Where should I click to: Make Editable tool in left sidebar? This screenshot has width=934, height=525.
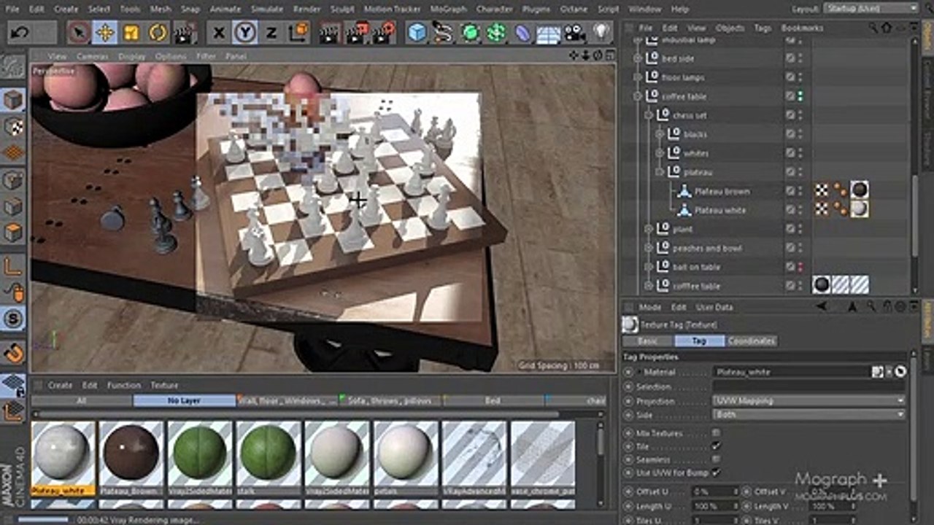tap(13, 68)
